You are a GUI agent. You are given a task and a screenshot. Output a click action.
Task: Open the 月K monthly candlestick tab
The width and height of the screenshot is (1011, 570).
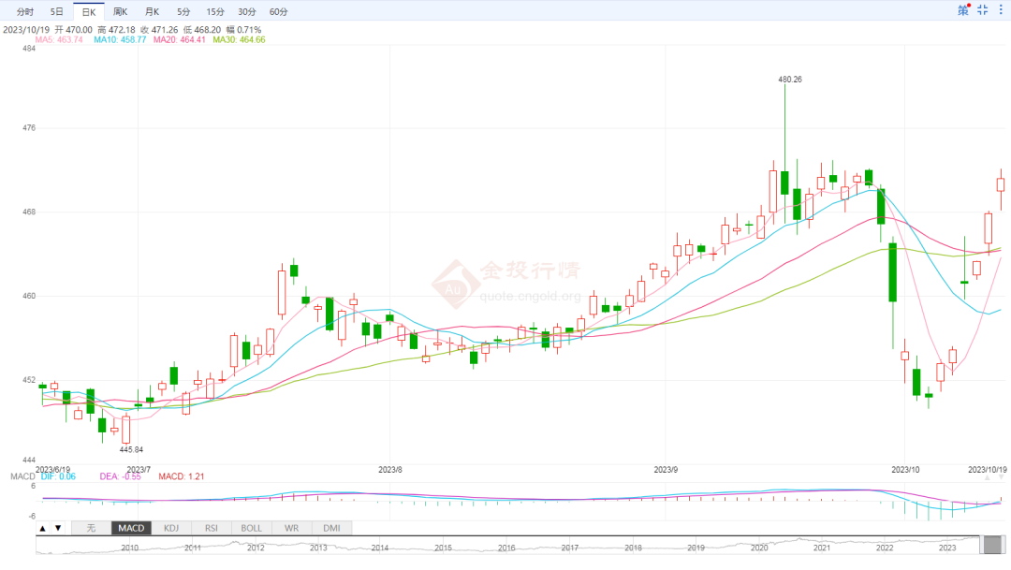[x=153, y=11]
